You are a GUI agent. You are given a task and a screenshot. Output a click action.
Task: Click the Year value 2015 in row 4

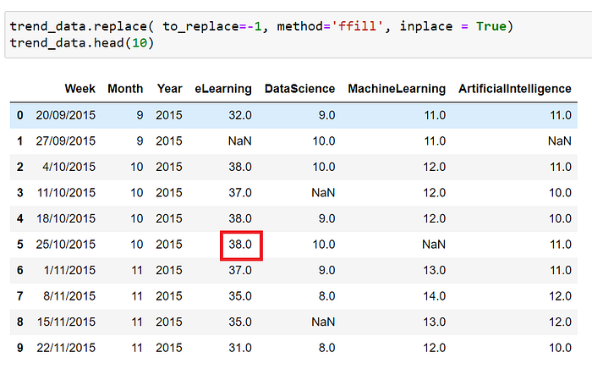click(x=169, y=218)
